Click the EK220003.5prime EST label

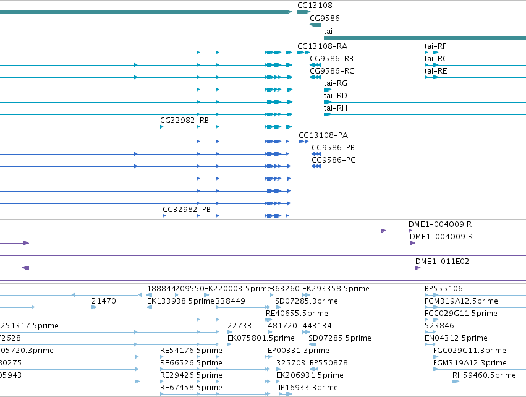(x=237, y=289)
